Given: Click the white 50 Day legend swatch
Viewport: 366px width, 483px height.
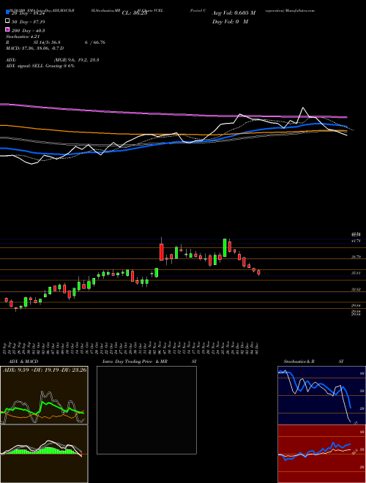Looking at the screenshot, I should tap(7, 21).
